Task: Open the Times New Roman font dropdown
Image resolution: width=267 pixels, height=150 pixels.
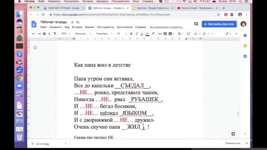Action: 104,34
